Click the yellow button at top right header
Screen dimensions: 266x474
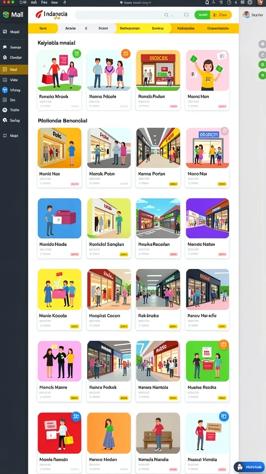tap(221, 15)
